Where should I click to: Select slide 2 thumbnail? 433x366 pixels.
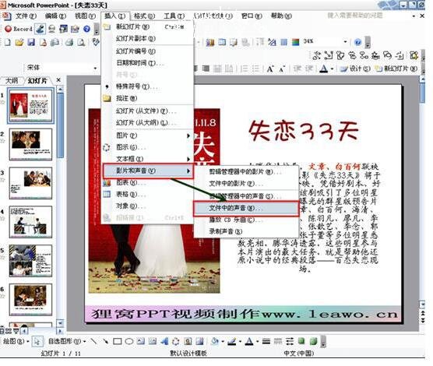(x=30, y=144)
